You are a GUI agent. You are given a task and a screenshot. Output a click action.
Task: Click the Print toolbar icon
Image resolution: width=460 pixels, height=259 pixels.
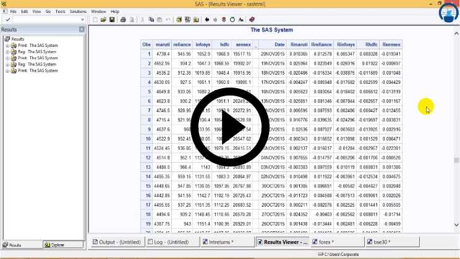click(x=123, y=20)
